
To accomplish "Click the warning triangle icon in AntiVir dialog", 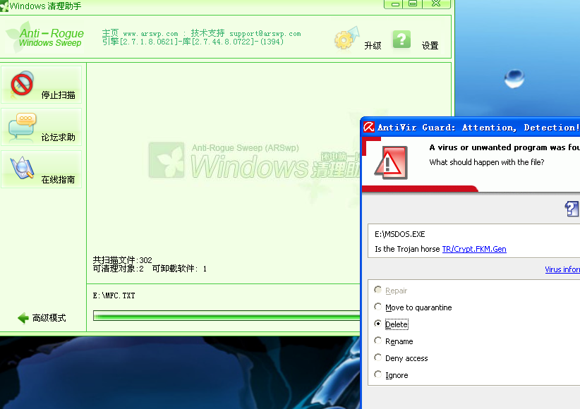I will [x=391, y=163].
